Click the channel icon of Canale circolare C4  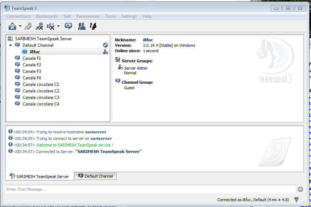click(17, 104)
